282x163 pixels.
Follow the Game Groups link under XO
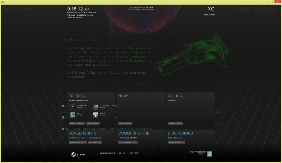click(x=209, y=14)
